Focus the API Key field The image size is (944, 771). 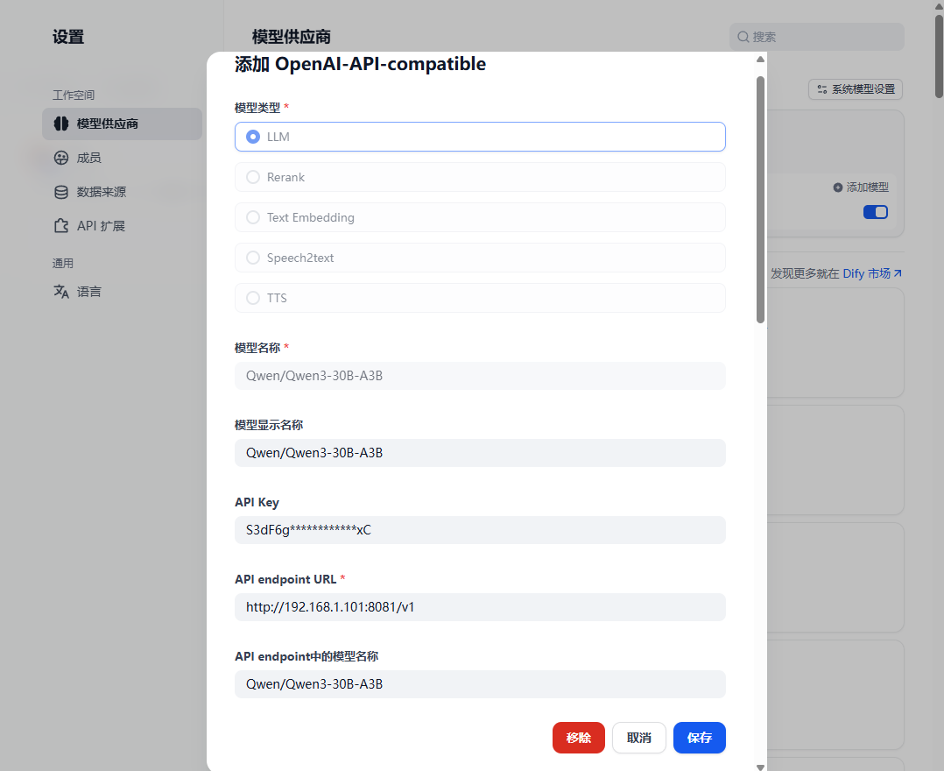pos(480,530)
